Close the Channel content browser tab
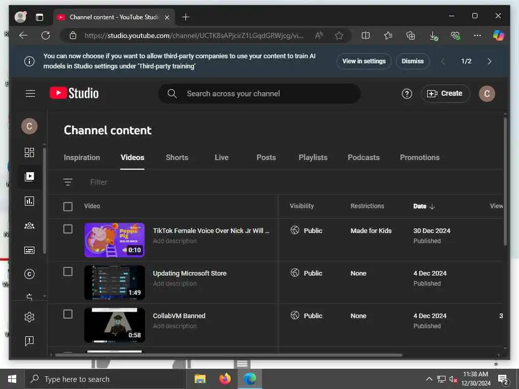519x389 pixels. (x=167, y=17)
